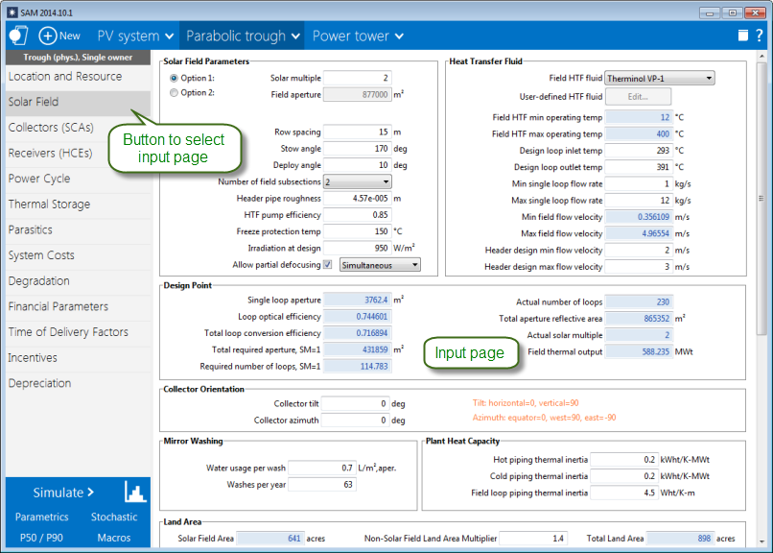
Task: Toggle the Allow partial defocusing checkbox
Action: point(327,264)
